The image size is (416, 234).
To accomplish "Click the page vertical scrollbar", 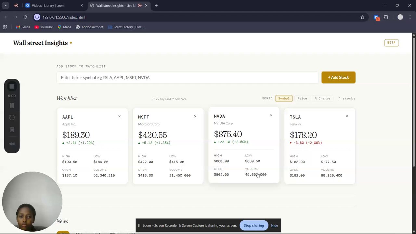I will click(414, 102).
